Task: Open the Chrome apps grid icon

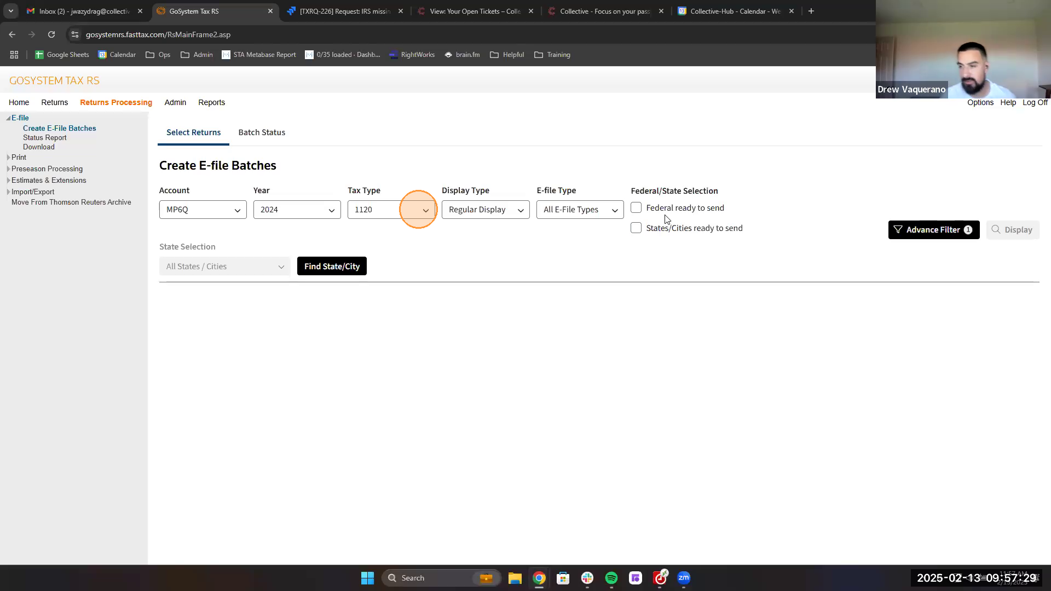Action: click(14, 55)
